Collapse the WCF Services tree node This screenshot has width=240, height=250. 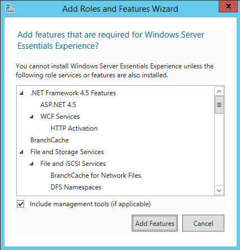pos(31,117)
